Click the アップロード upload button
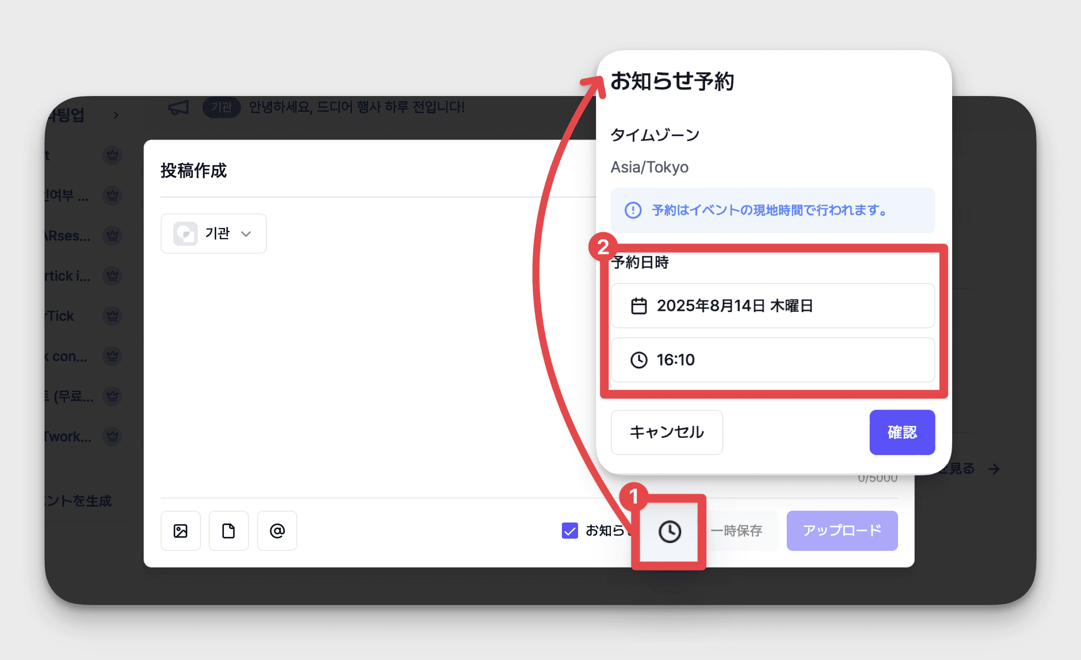1081x660 pixels. 841,531
